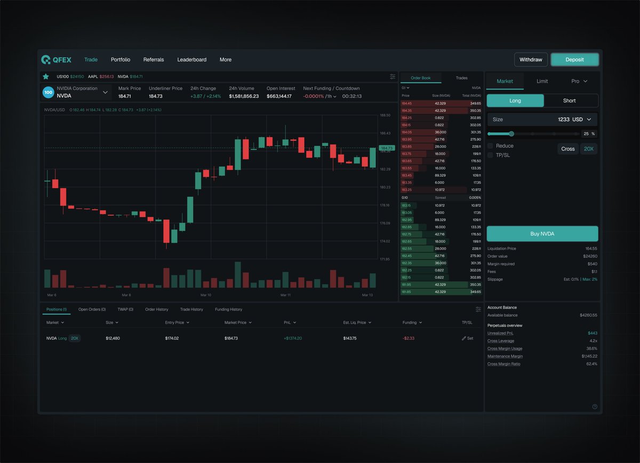Open ticker bar settings sliders icon

[393, 77]
